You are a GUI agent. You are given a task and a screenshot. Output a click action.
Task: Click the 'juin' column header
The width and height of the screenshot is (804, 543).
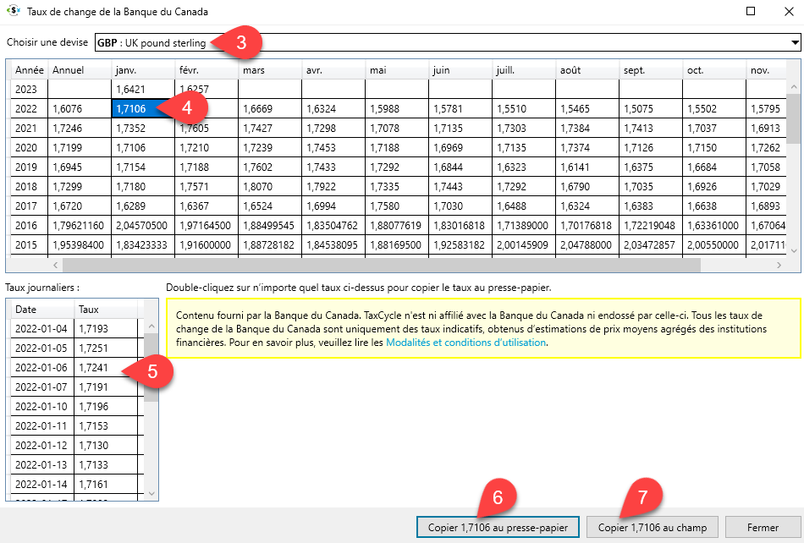461,70
